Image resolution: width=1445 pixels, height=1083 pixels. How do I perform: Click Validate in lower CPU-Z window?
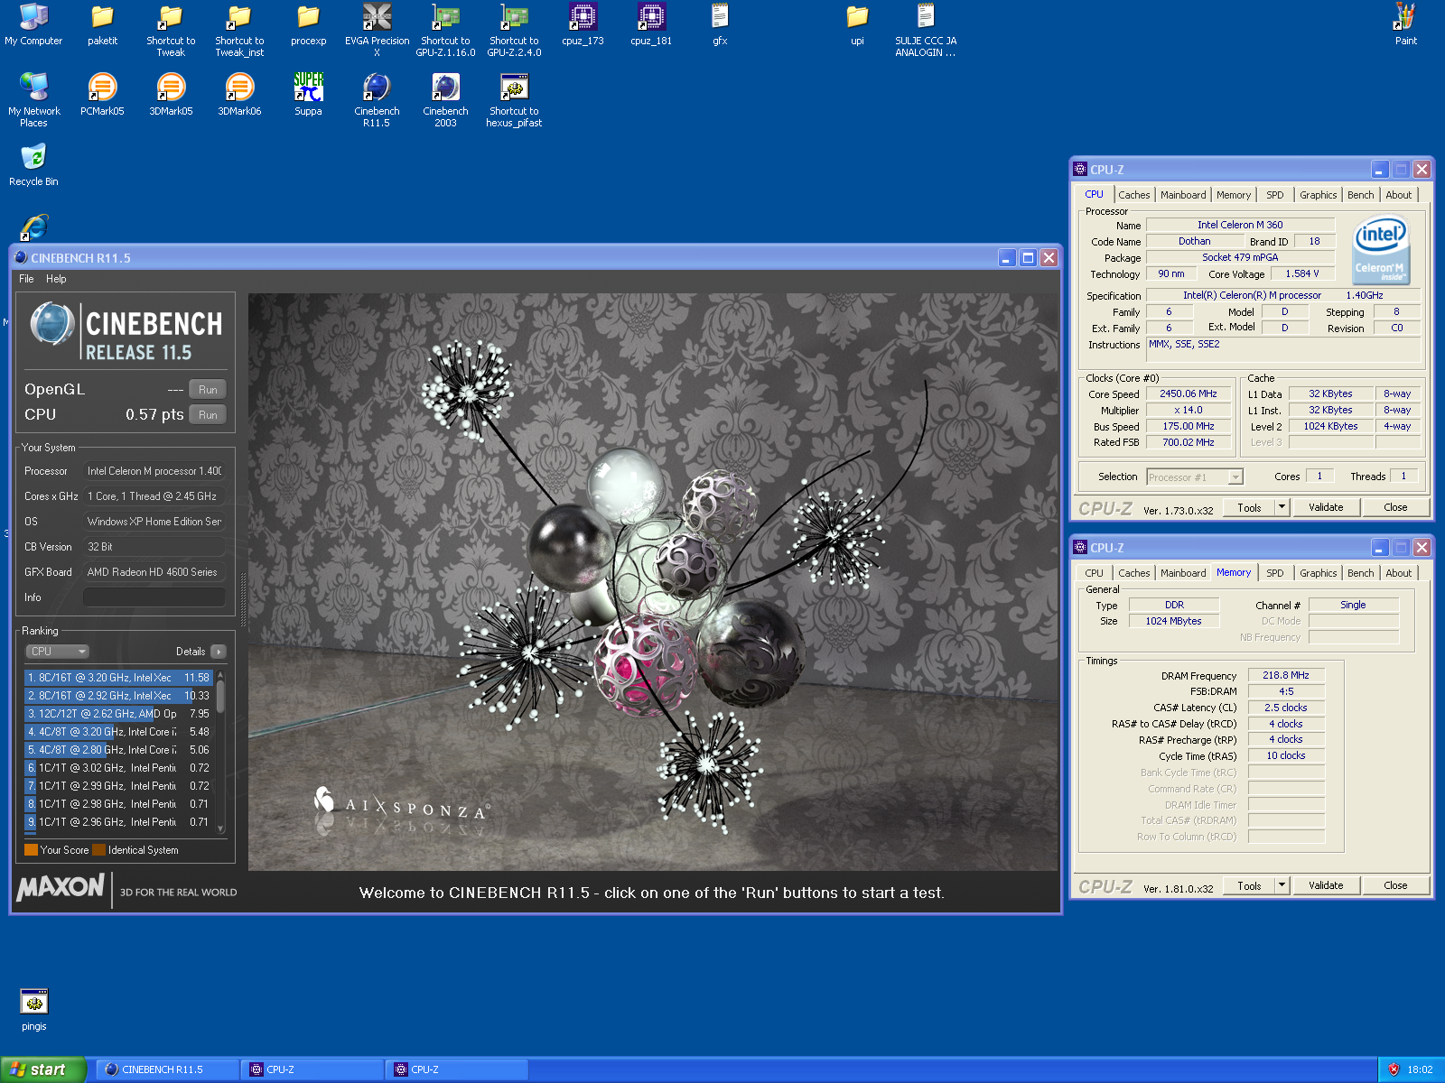(x=1326, y=886)
